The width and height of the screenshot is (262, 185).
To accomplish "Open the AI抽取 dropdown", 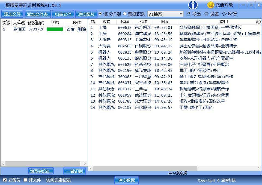I will 165,14.
